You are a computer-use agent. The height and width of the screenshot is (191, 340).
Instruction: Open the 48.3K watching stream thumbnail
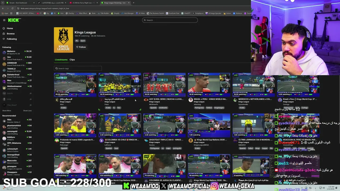[x=75, y=85]
